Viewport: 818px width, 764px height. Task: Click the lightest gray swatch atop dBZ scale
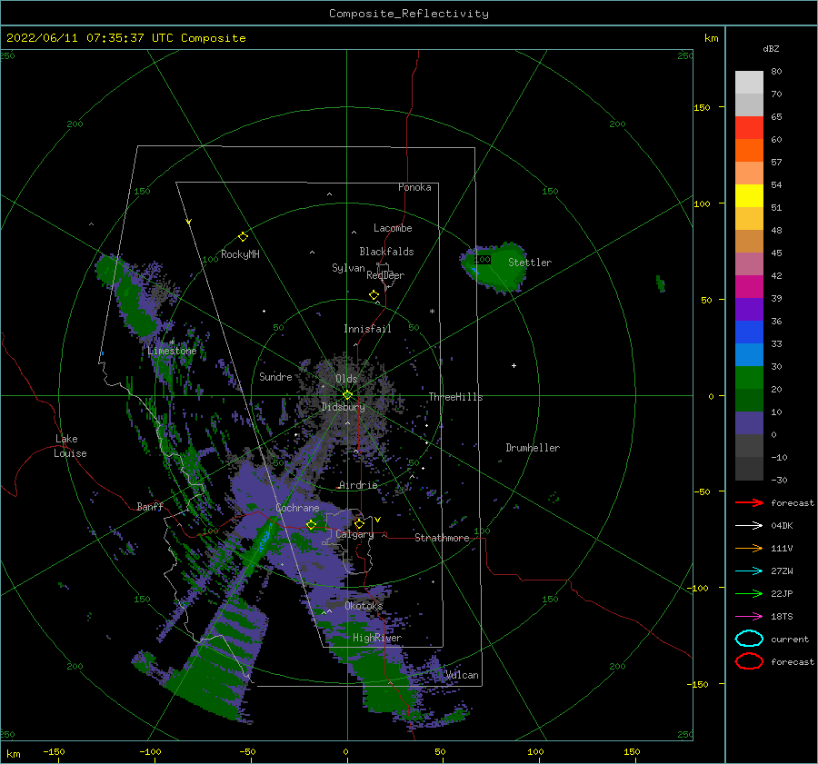click(749, 82)
